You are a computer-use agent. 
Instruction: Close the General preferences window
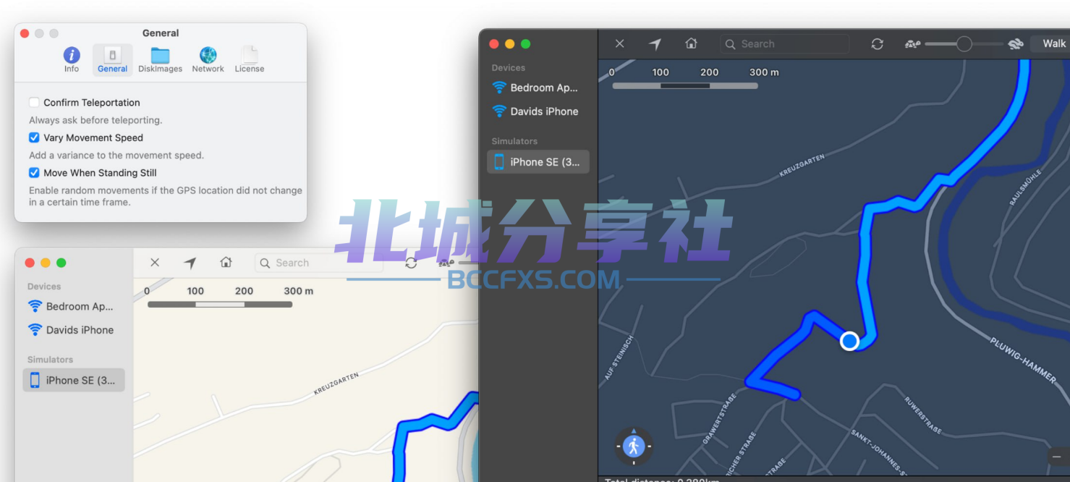coord(25,33)
